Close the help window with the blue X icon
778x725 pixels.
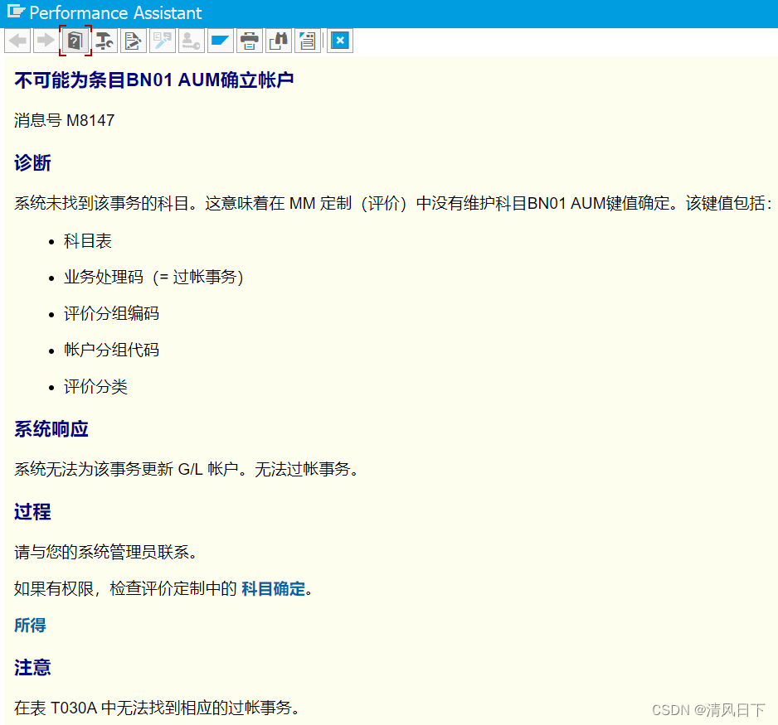[x=339, y=41]
